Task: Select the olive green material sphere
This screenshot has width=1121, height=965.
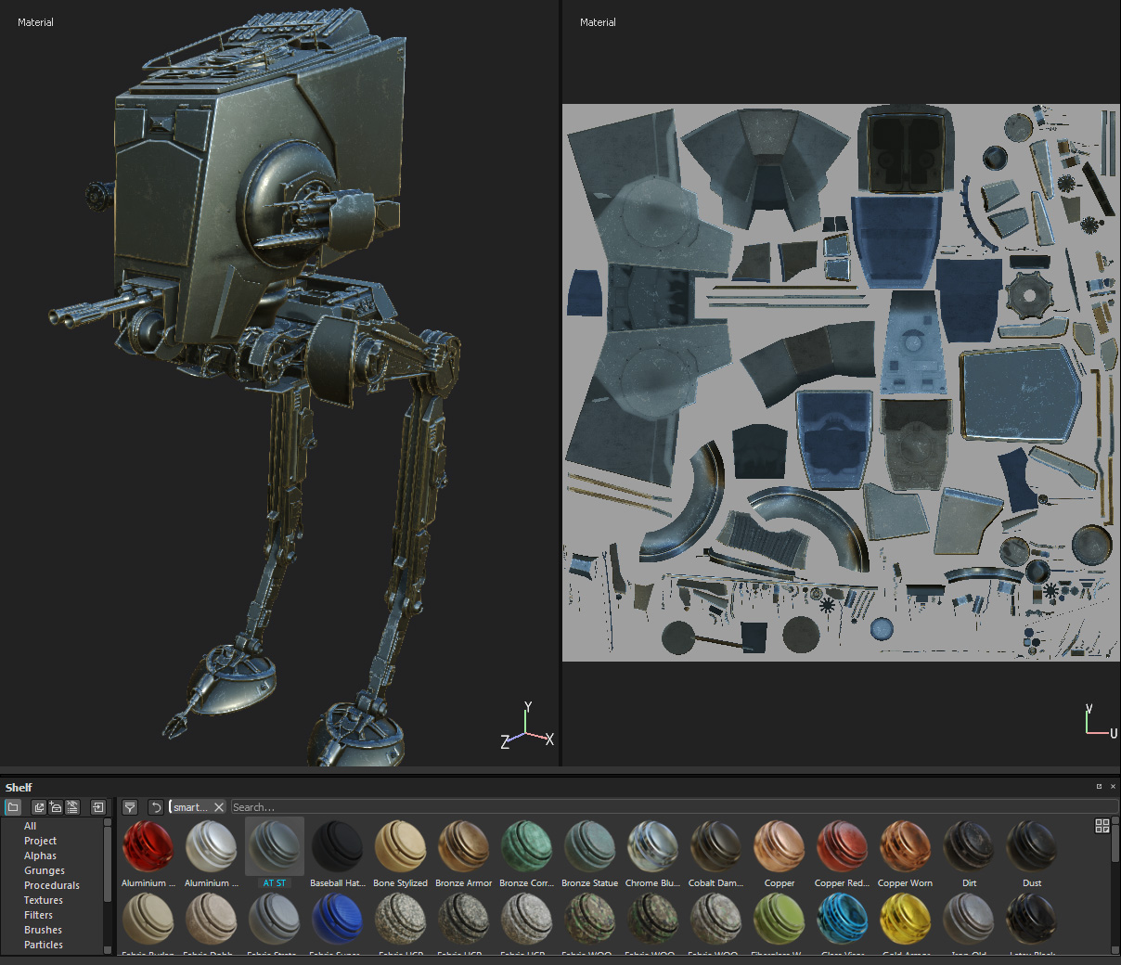Action: point(779,919)
